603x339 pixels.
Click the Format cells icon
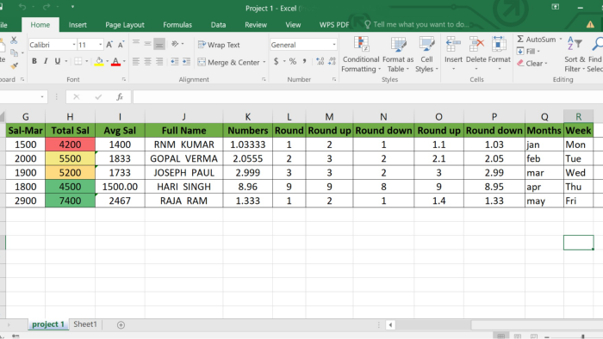click(x=499, y=45)
